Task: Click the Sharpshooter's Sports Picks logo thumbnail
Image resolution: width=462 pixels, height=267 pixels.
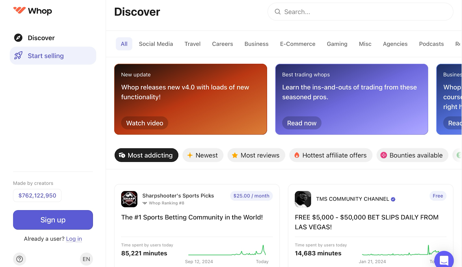Action: click(x=129, y=199)
